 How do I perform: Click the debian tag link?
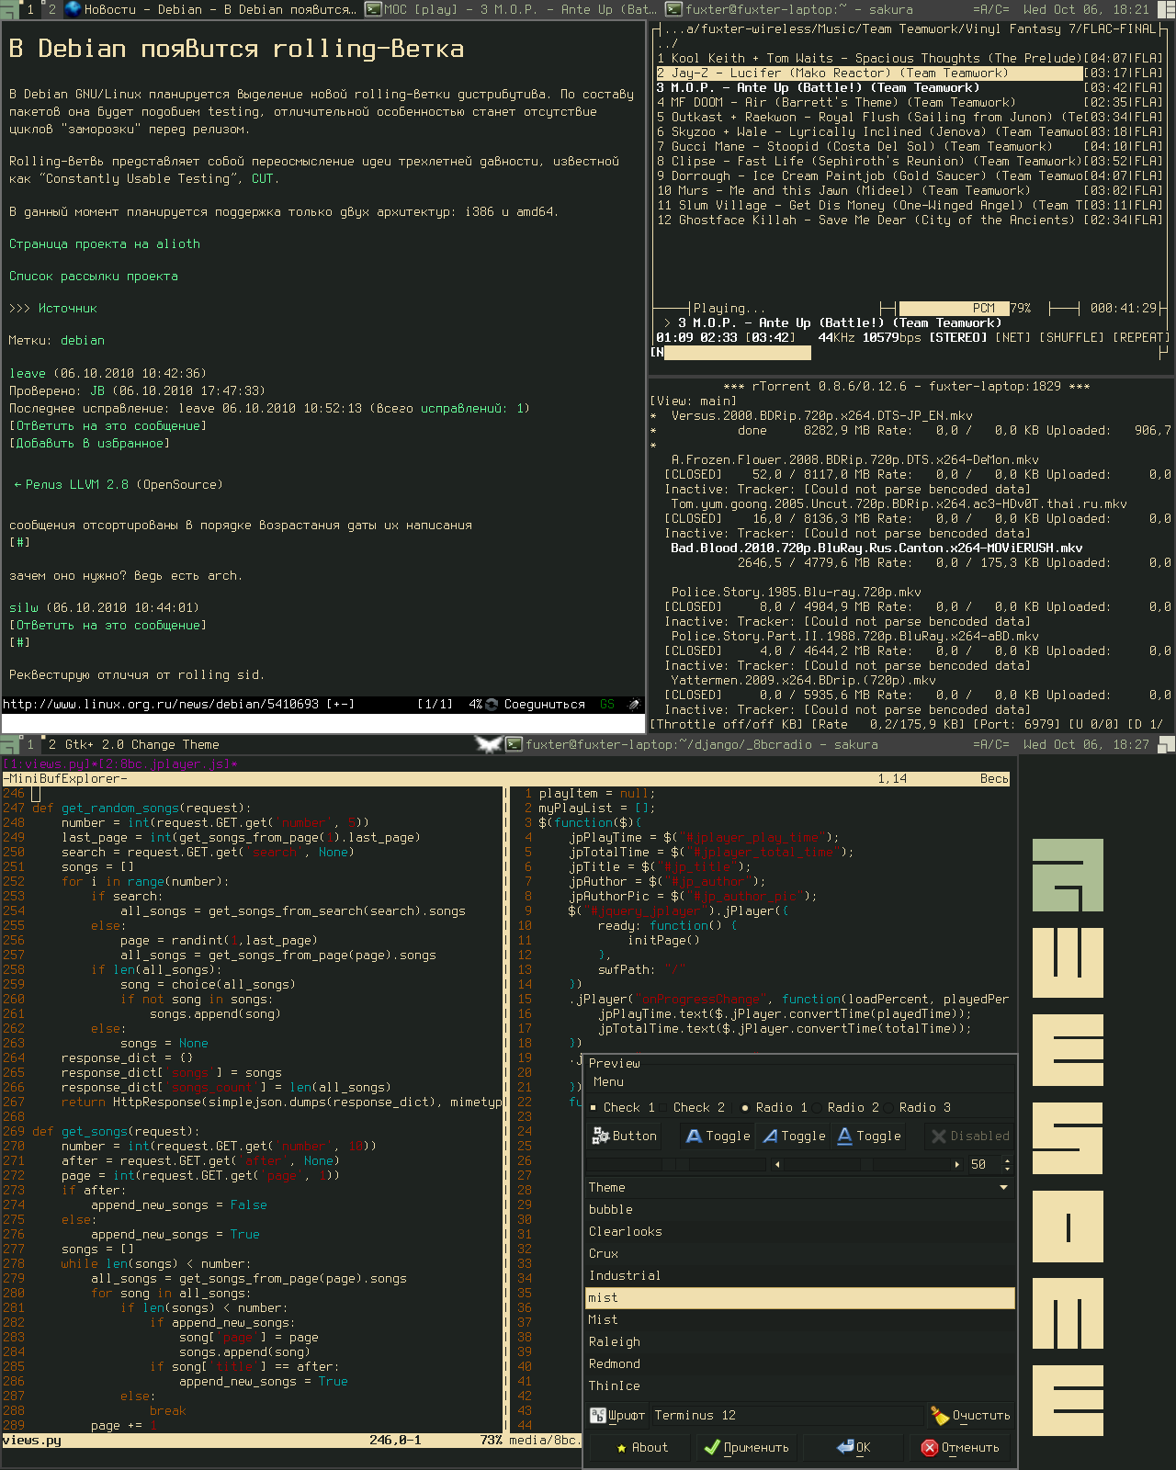coord(83,340)
